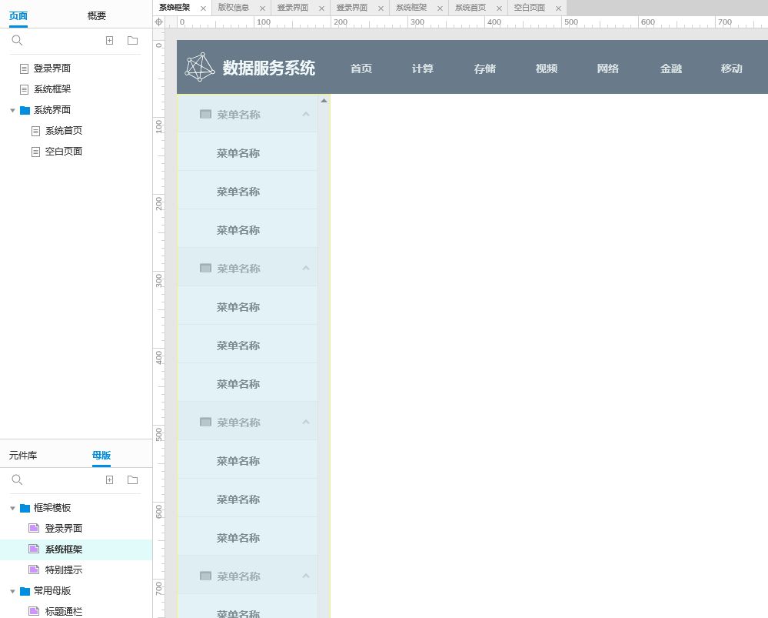Viewport: 768px width, 618px height.
Task: Collapse the 框架模板 folder in the masters panel
Action: pos(12,508)
